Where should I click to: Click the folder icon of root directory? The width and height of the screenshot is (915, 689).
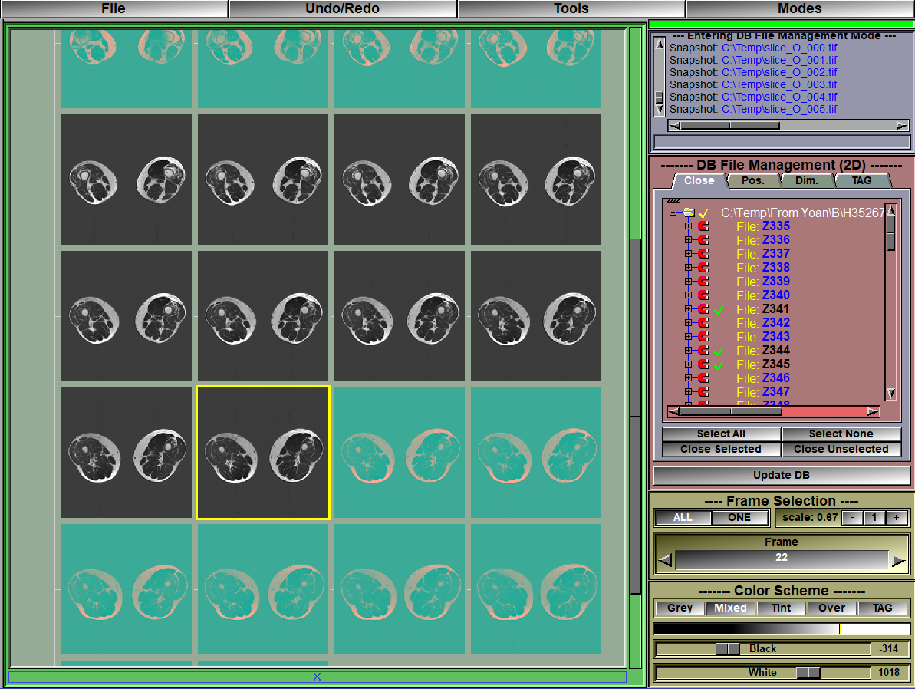[x=689, y=212]
